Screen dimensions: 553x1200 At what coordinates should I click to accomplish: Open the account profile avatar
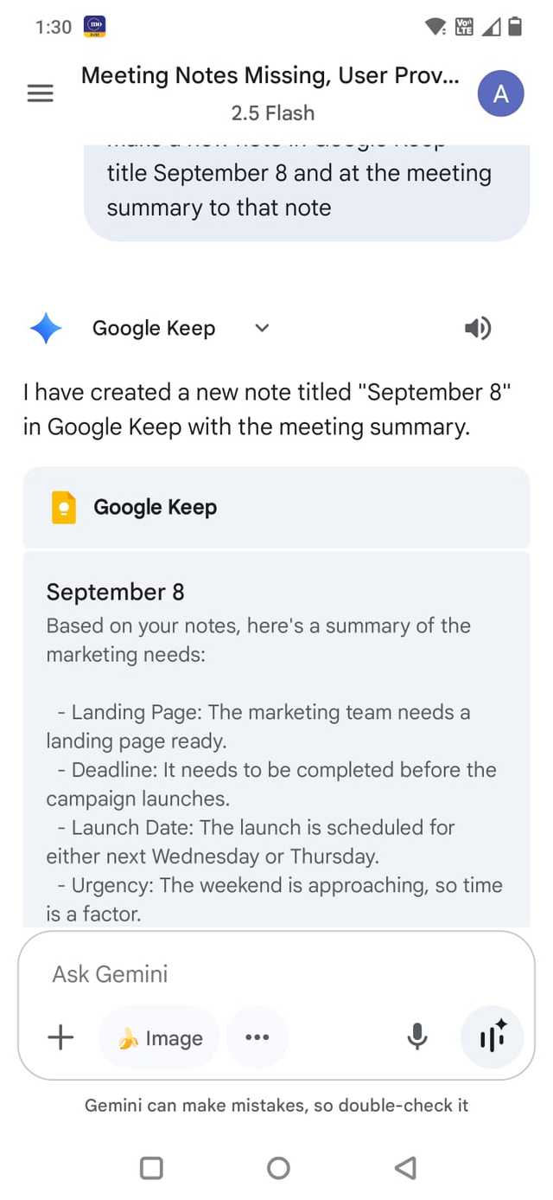click(500, 93)
